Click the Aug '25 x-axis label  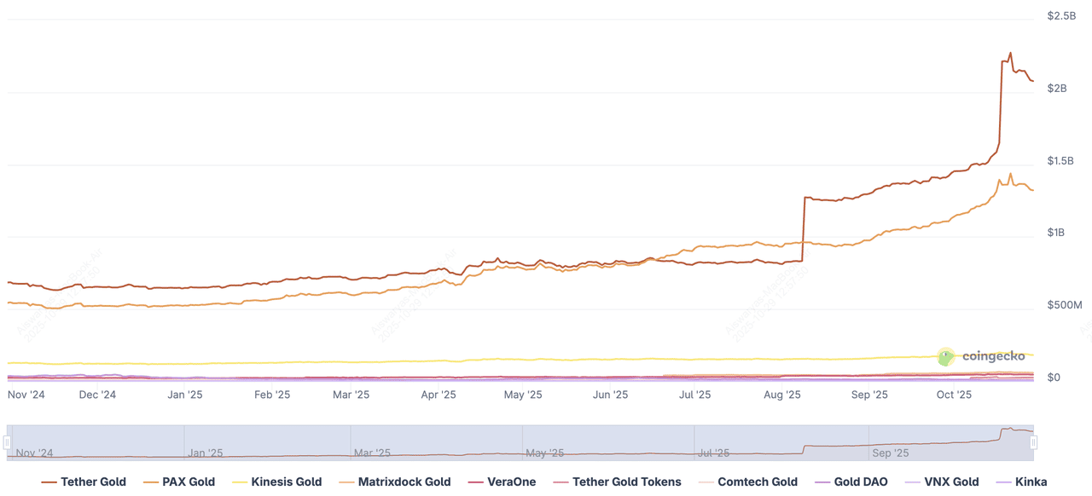pos(782,395)
